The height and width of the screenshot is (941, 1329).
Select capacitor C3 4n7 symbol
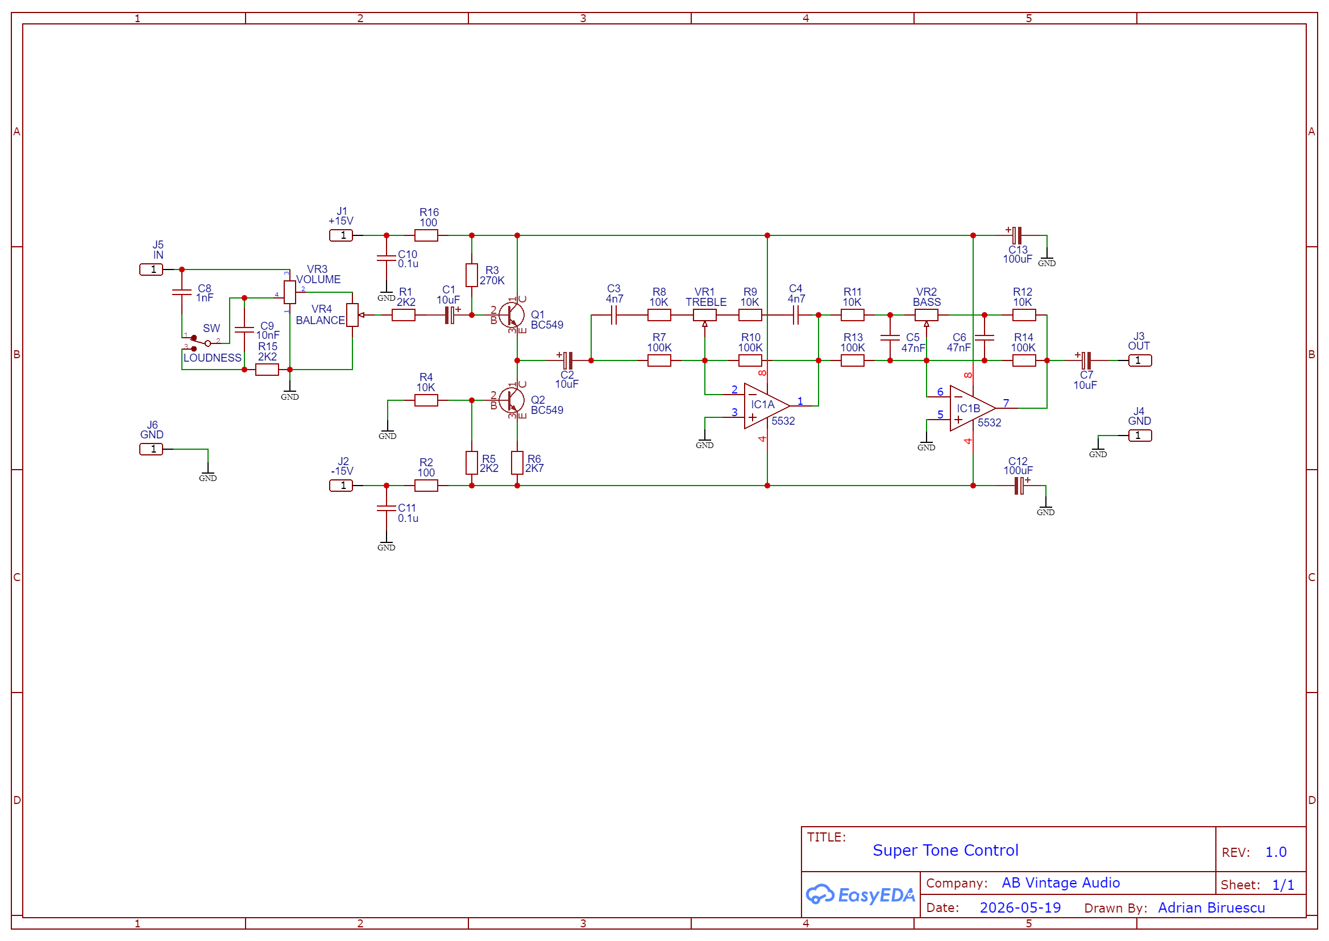[613, 315]
